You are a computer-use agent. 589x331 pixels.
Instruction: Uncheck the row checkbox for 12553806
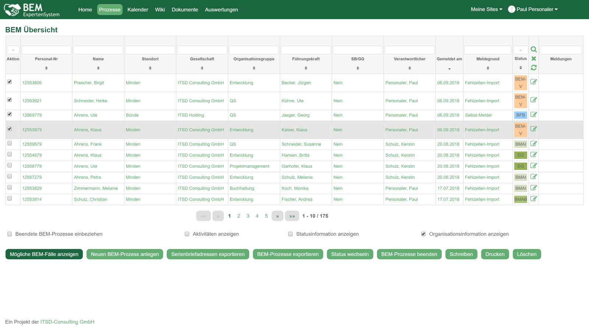(10, 82)
